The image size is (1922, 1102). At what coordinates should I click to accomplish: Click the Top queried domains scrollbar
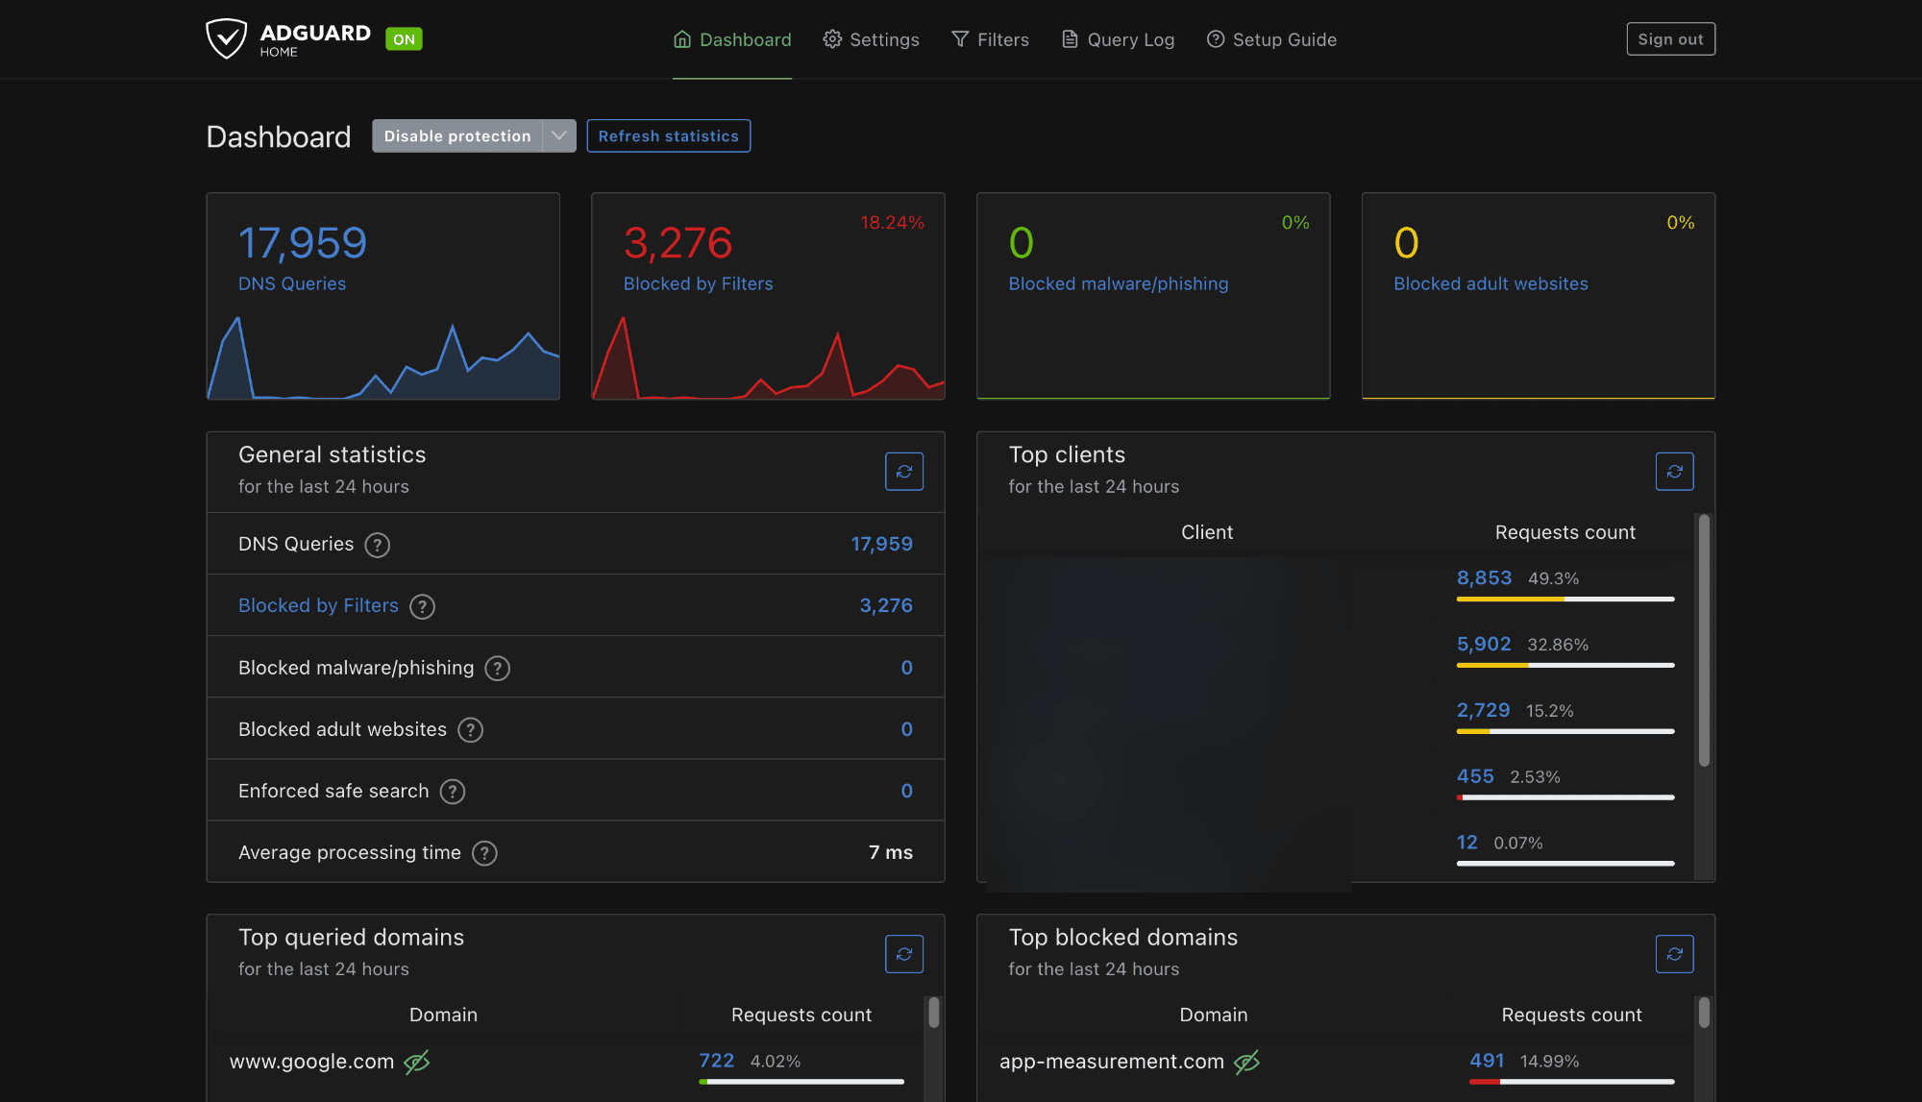tap(934, 1013)
